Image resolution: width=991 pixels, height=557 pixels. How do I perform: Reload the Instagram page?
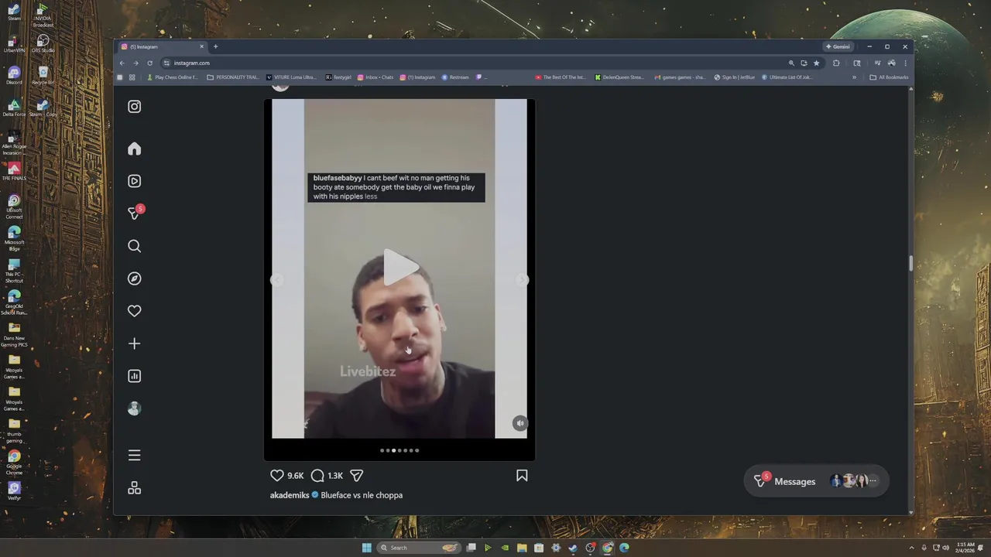(149, 63)
